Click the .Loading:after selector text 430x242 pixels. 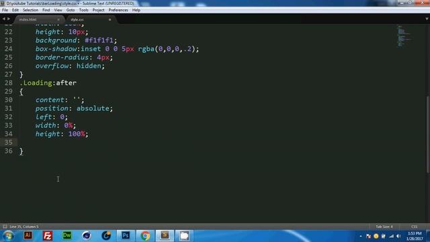click(x=48, y=83)
